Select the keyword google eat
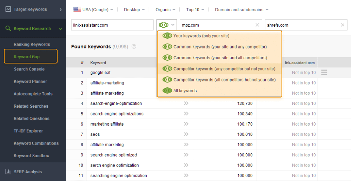Screen dimensions: 351x181 pos(100,73)
